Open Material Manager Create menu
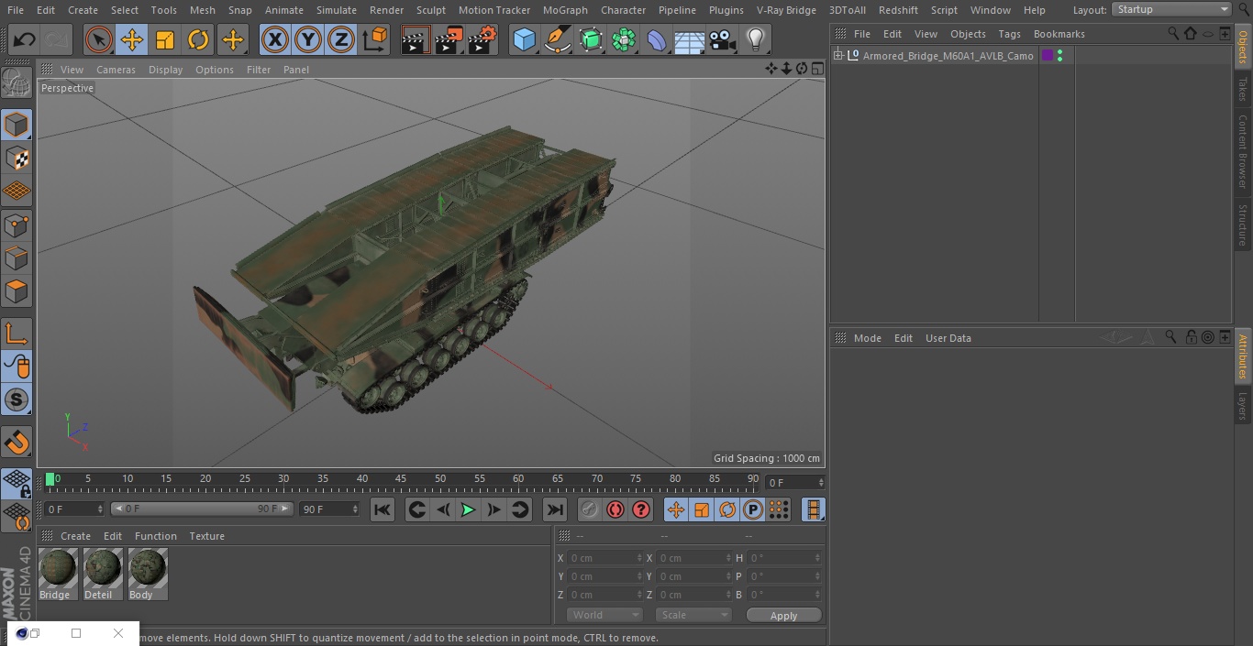The image size is (1253, 646). click(75, 536)
